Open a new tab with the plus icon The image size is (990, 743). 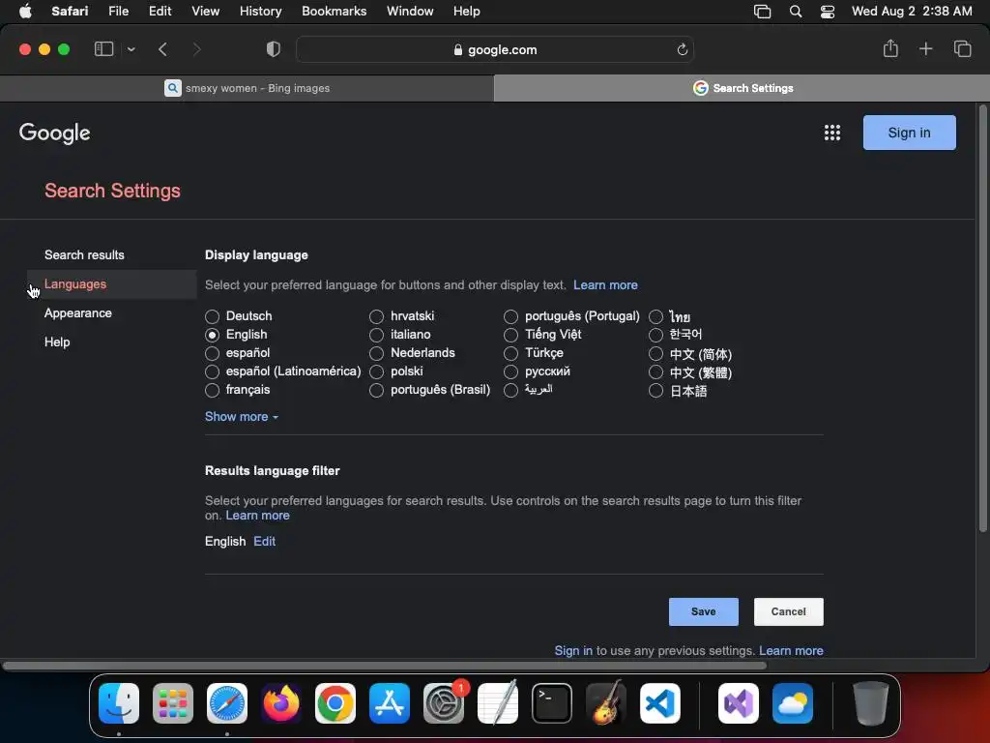(925, 48)
